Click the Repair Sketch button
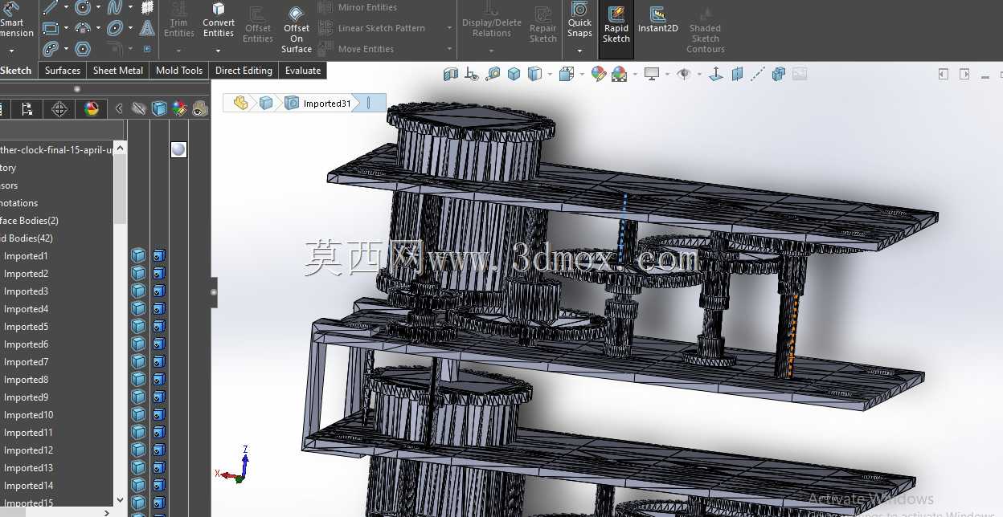Screen dimensions: 1003x517 point(543,24)
